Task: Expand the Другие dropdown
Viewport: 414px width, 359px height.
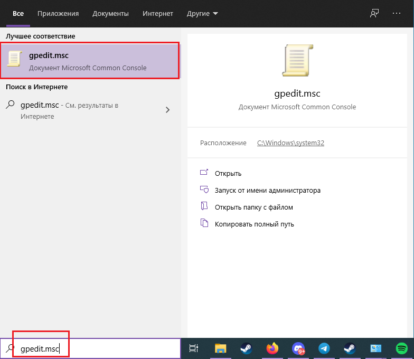Action: [203, 14]
